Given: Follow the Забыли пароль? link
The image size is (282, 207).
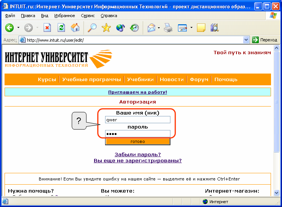Looking at the screenshot, I should (137, 154).
